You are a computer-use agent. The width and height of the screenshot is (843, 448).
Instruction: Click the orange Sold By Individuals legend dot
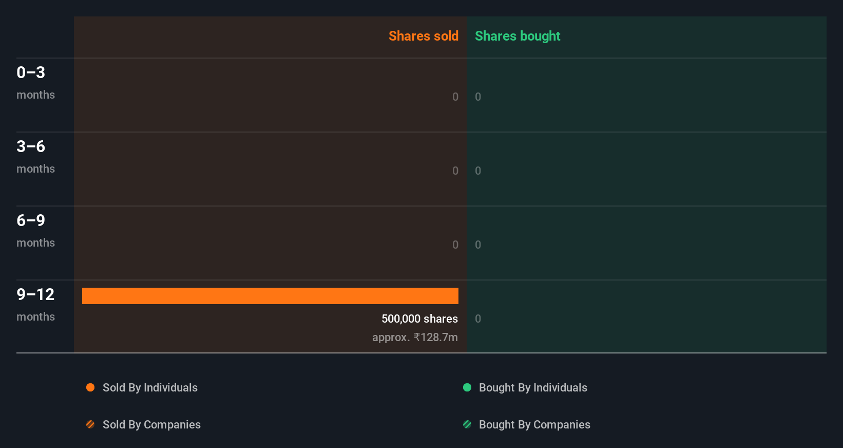pos(90,387)
